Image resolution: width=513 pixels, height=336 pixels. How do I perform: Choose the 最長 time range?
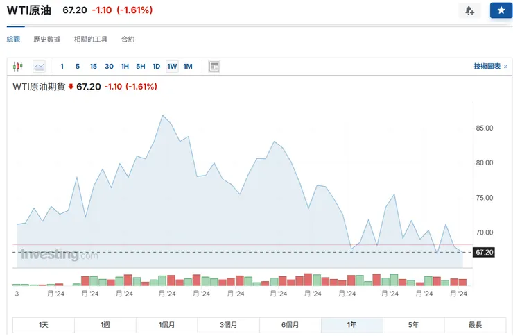click(x=475, y=325)
